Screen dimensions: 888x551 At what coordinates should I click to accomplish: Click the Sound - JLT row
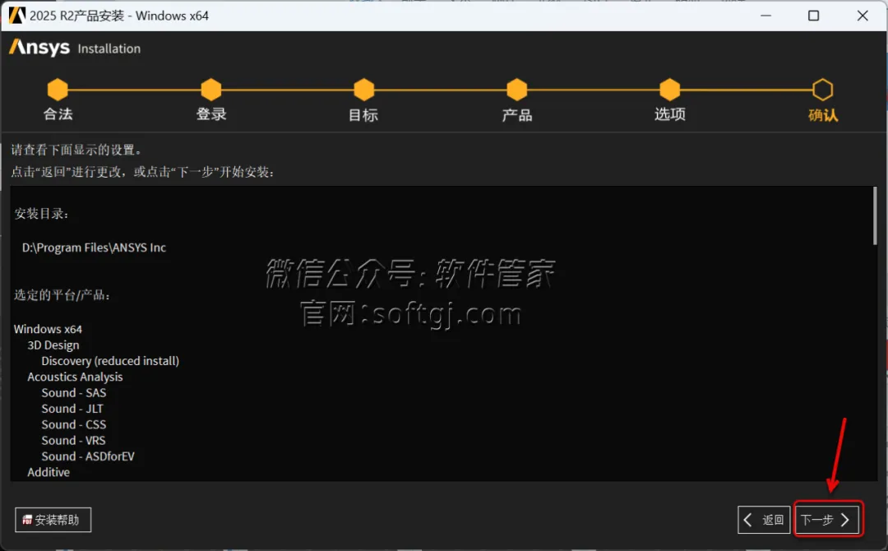(72, 408)
